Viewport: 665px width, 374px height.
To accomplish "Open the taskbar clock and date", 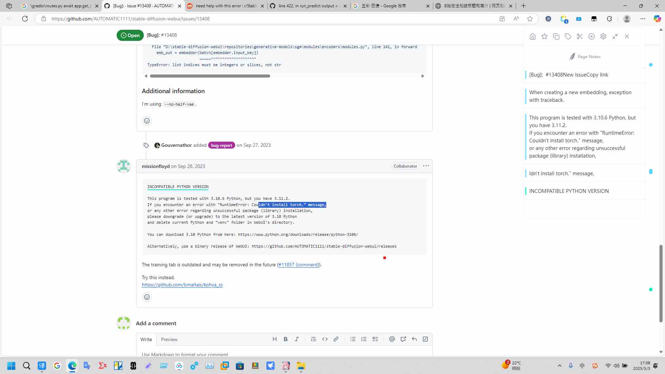I will [641, 366].
